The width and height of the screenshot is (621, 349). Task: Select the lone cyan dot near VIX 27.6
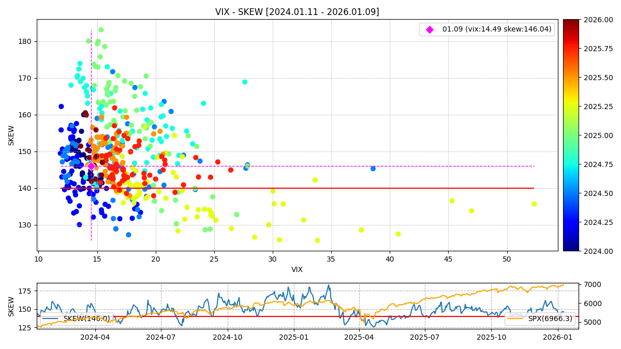pos(245,82)
